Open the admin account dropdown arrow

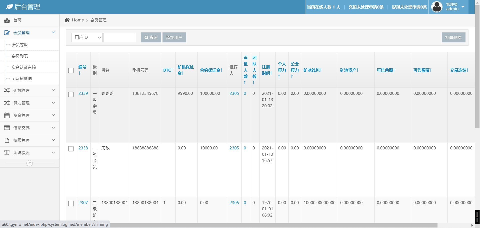463,7
